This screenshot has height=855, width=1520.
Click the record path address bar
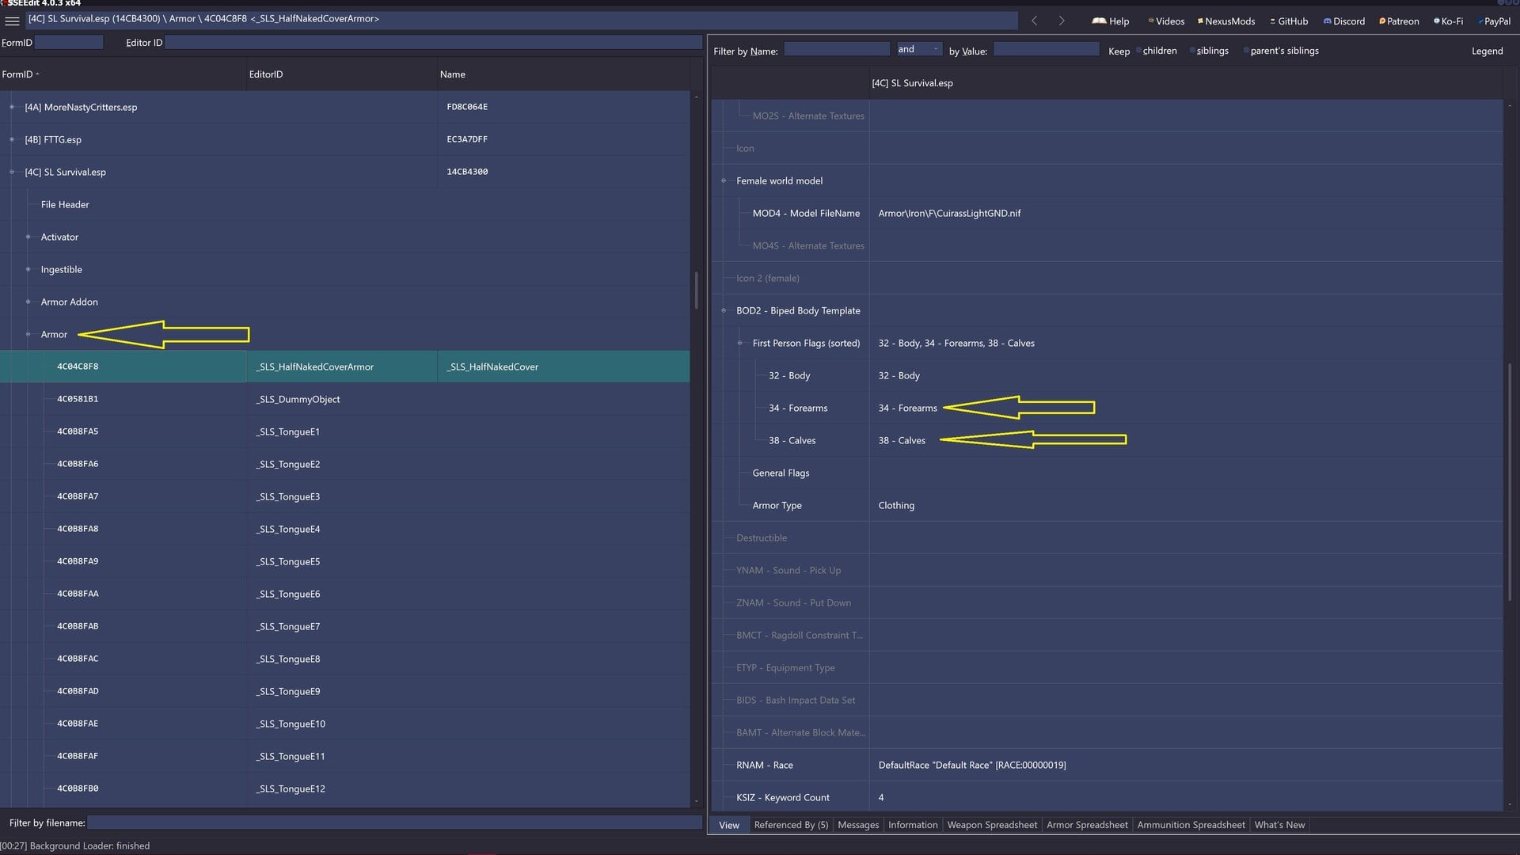pos(521,19)
